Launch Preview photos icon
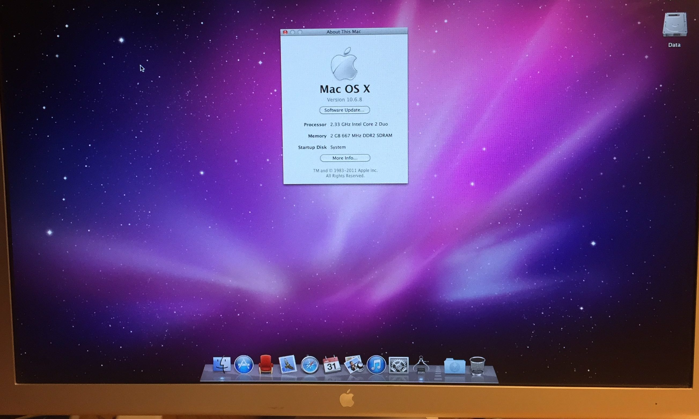This screenshot has height=419, width=699. pyautogui.click(x=354, y=365)
